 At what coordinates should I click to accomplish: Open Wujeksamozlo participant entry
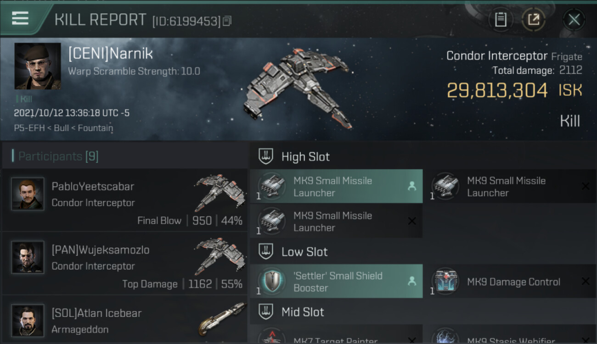(124, 263)
